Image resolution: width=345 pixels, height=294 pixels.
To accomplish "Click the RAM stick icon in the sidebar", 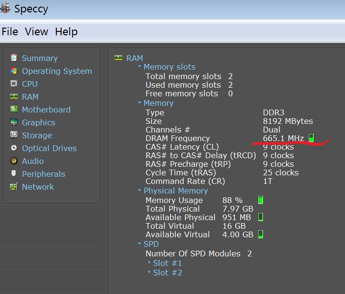I will coord(14,96).
